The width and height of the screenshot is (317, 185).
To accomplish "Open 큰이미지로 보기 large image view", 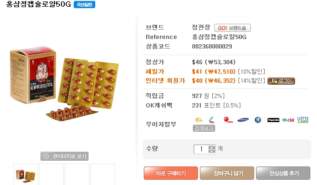I will [x=64, y=156].
